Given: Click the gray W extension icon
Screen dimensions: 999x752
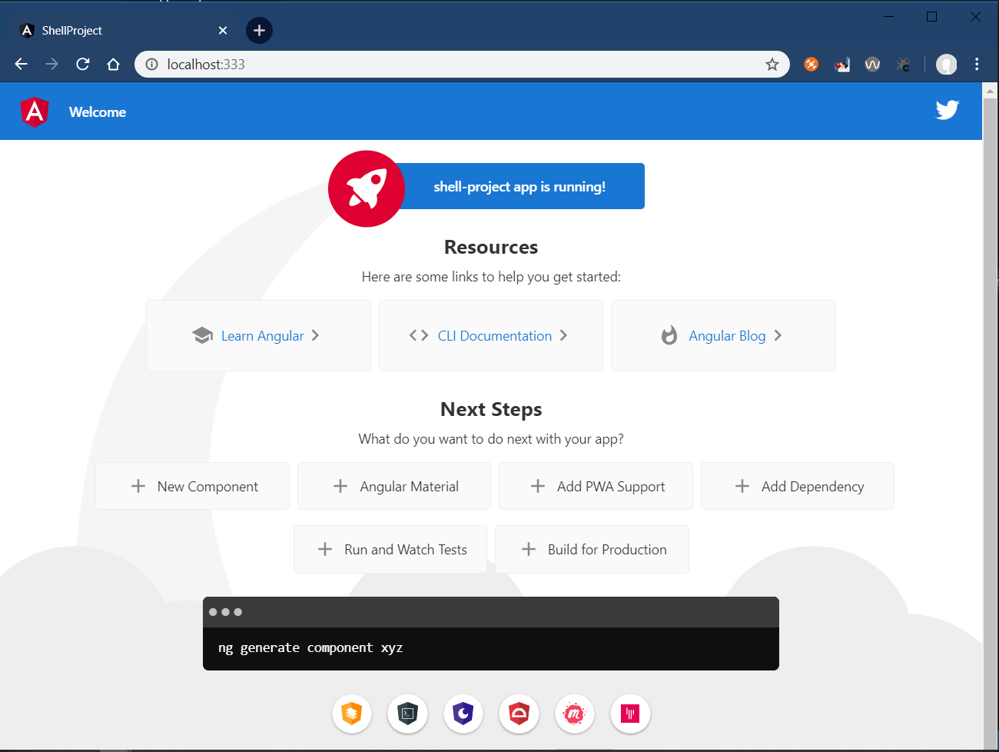Looking at the screenshot, I should click(x=872, y=65).
